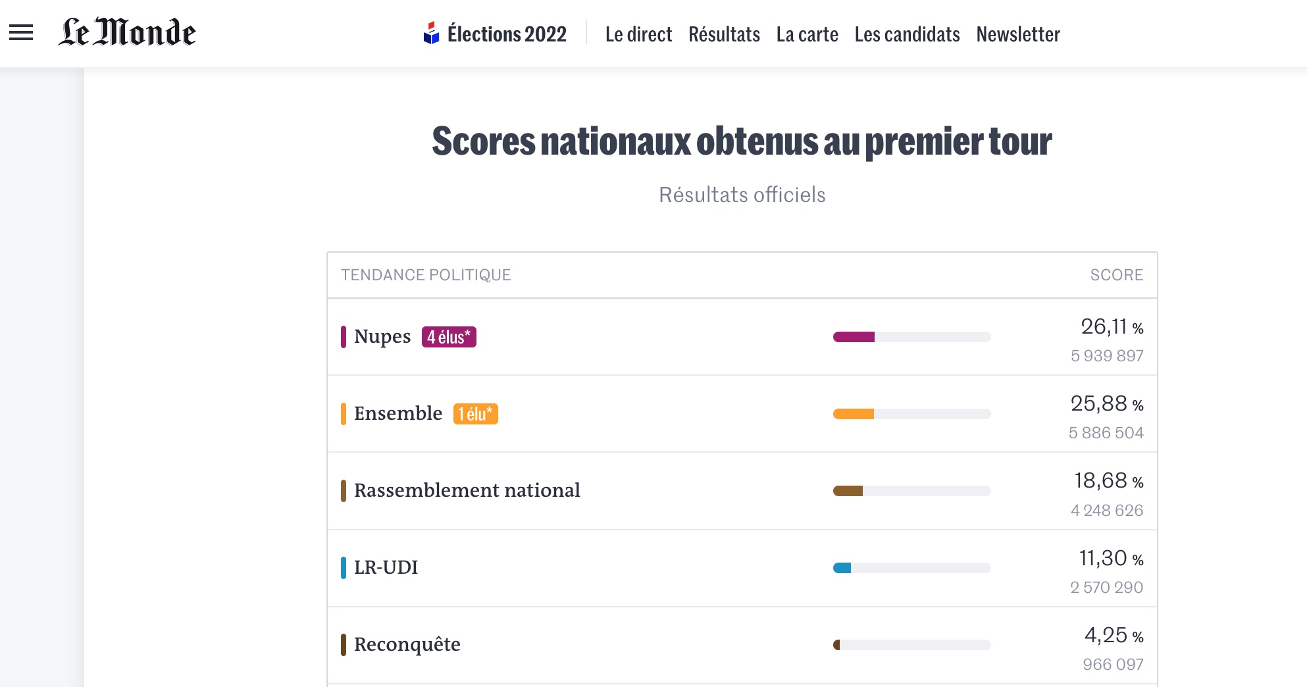1307x687 pixels.
Task: Select the Nupes row label
Action: (x=382, y=336)
